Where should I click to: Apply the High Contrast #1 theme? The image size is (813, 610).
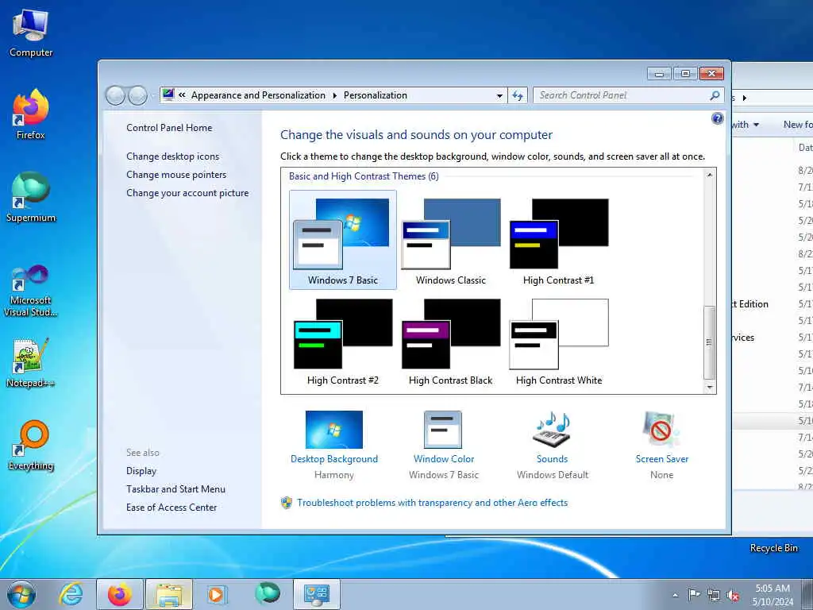(x=558, y=240)
